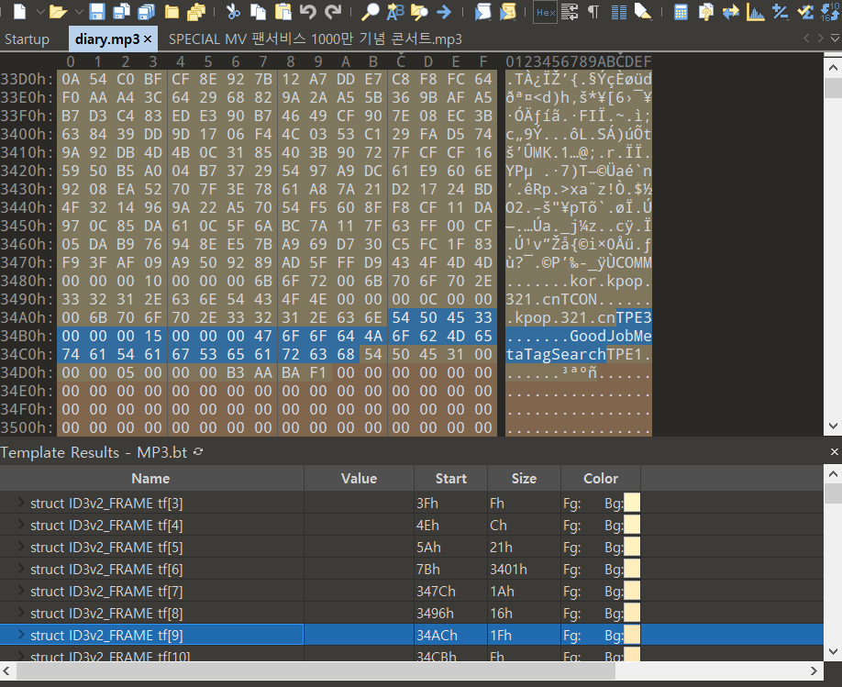This screenshot has height=687, width=842.
Task: Click the Size column header
Action: click(524, 478)
